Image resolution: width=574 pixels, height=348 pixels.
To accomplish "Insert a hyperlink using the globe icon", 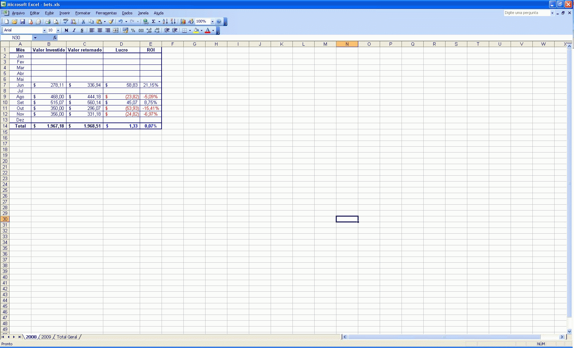I will [146, 21].
